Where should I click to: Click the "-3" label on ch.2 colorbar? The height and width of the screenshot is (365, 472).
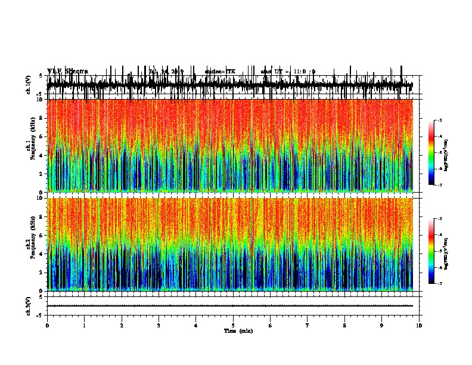coord(440,219)
